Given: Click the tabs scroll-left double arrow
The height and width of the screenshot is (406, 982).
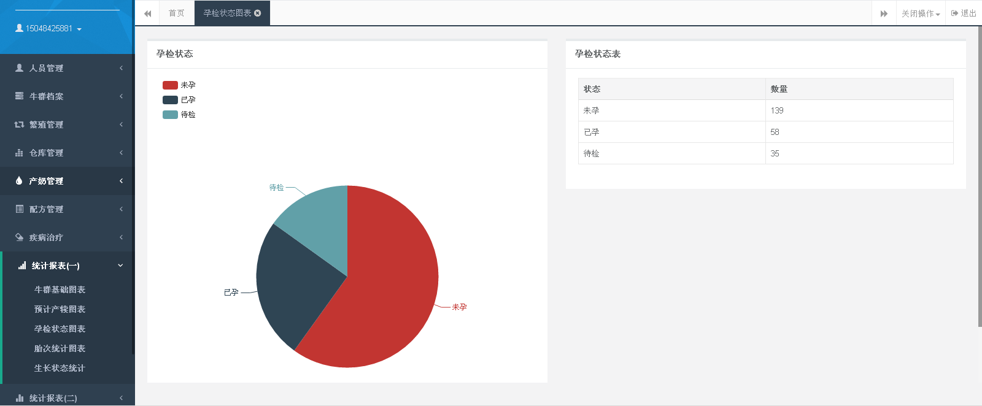Looking at the screenshot, I should (x=147, y=13).
